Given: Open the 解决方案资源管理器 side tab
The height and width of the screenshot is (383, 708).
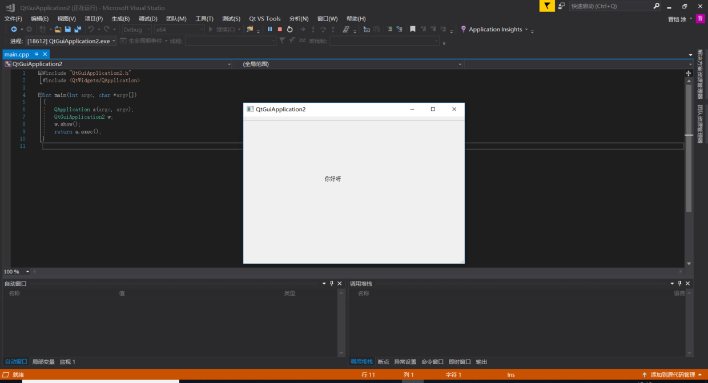Looking at the screenshot, I should [700, 74].
